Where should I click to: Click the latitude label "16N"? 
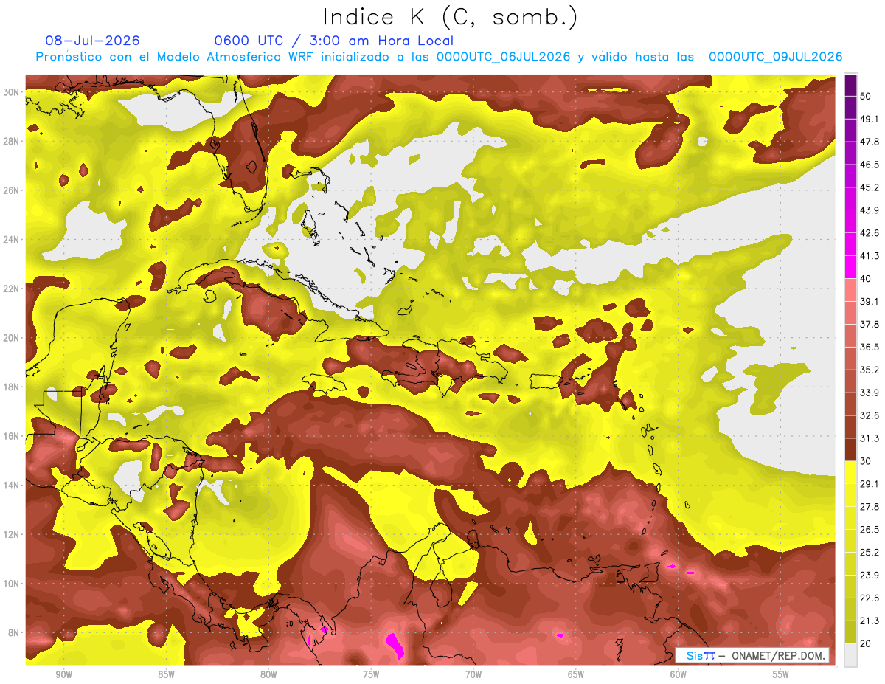pos(11,436)
